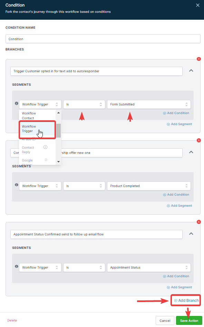Close the Condition panel with X
Viewport: 204px width, 327px height.
(x=197, y=5)
